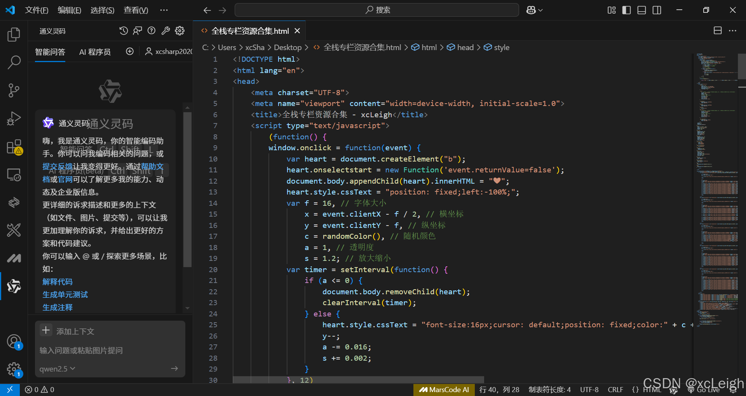Toggle primary side bar visibility
This screenshot has height=396, width=746.
(x=626, y=10)
